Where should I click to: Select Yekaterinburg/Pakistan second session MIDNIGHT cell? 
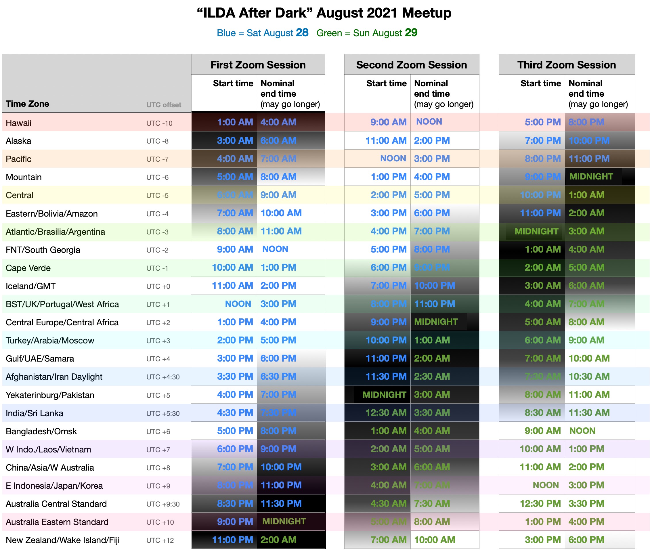(384, 395)
